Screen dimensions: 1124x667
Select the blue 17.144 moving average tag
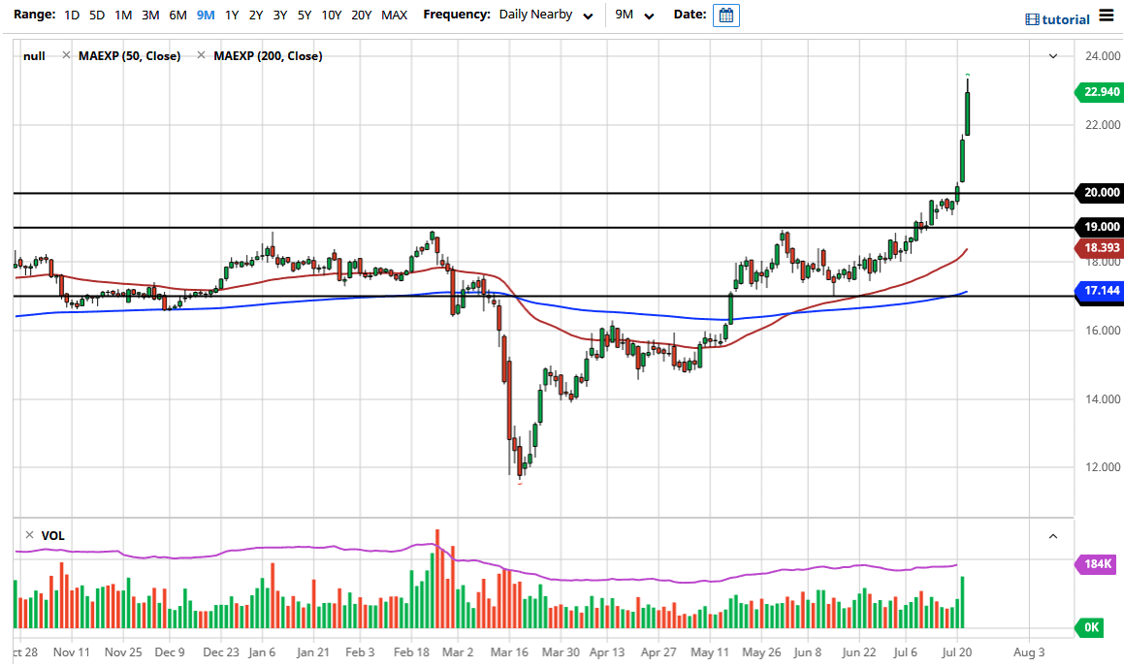[x=1101, y=291]
